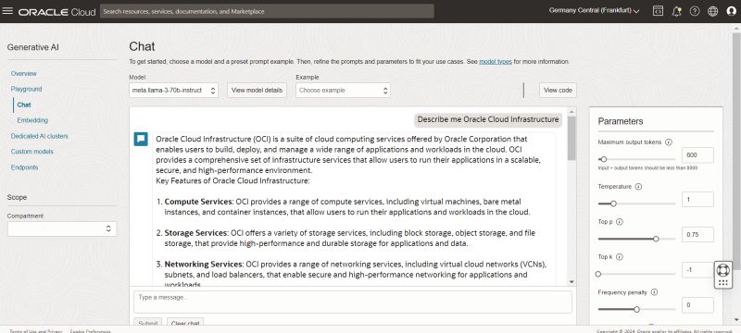
Task: Follow the model types link
Action: tap(496, 62)
